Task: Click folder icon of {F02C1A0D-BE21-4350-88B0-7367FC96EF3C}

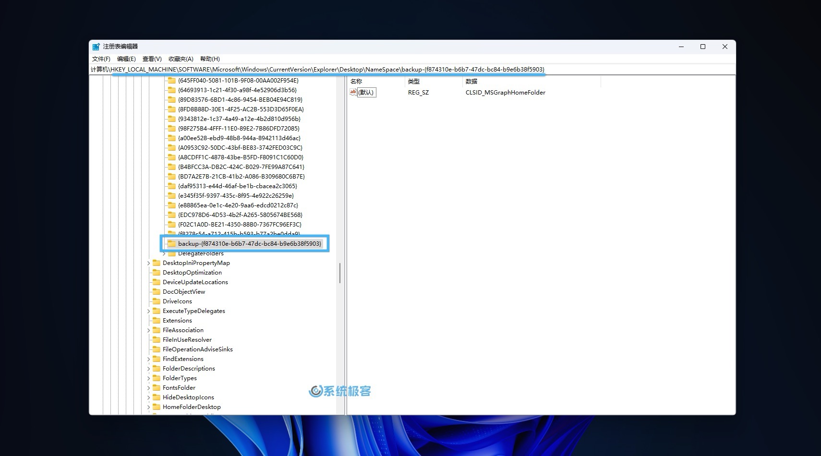Action: [171, 225]
